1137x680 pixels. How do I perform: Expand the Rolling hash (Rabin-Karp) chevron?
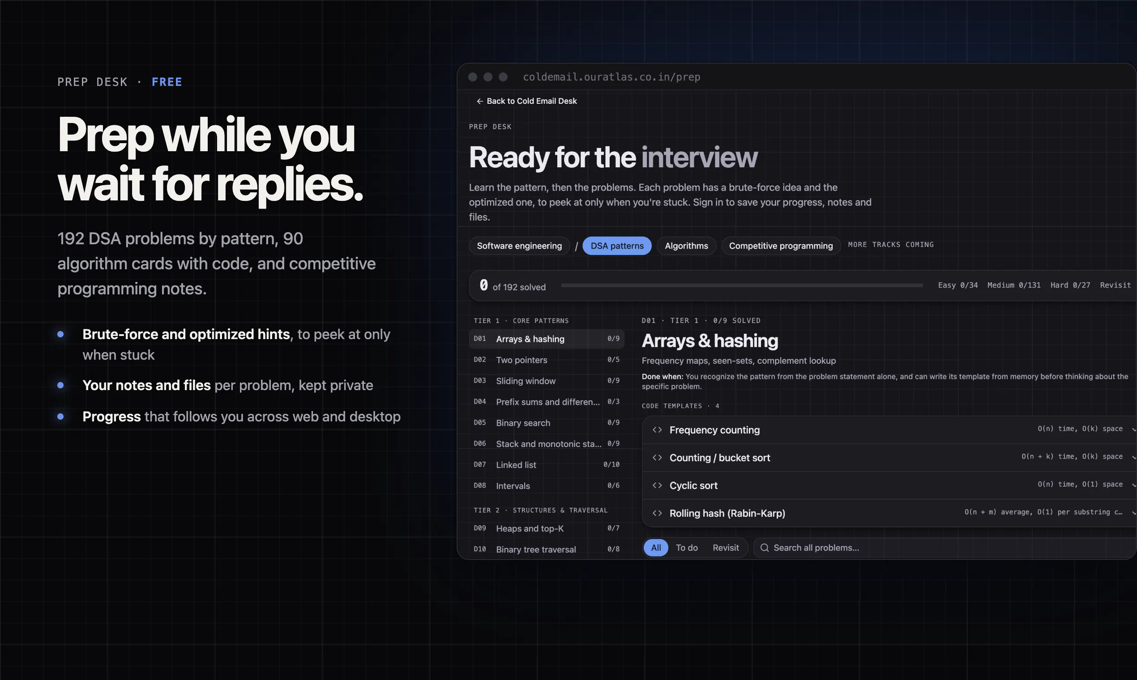1134,513
